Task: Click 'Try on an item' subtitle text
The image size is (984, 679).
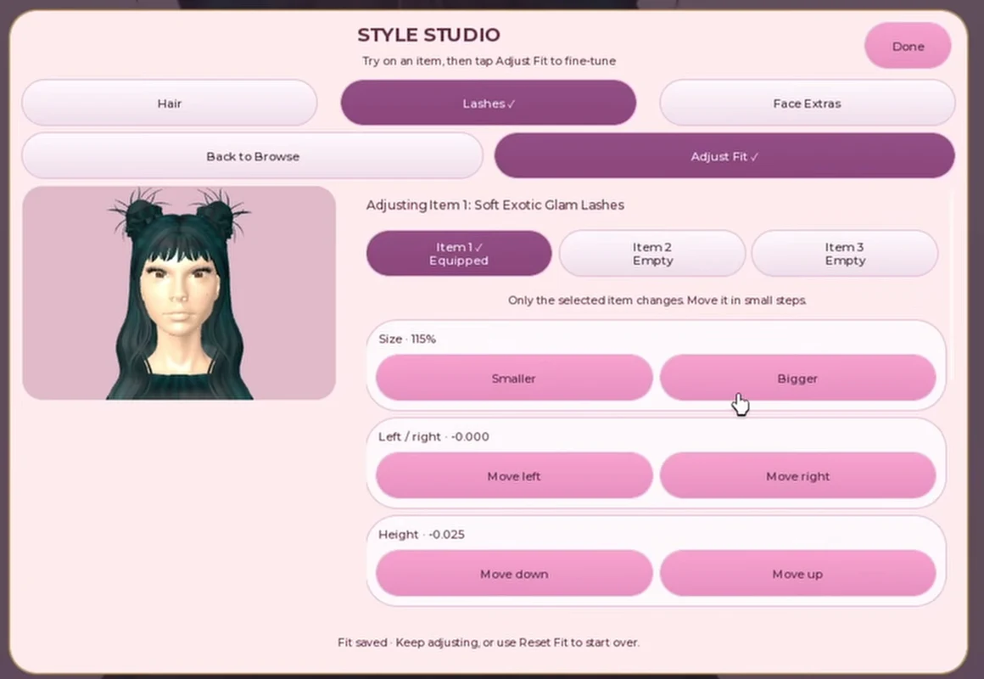Action: (489, 61)
